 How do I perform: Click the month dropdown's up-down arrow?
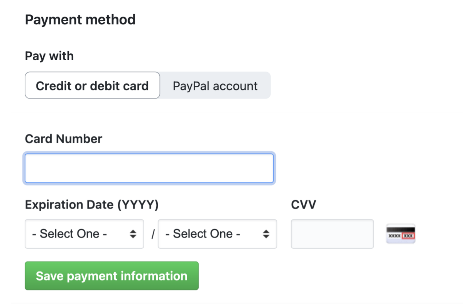[133, 234]
